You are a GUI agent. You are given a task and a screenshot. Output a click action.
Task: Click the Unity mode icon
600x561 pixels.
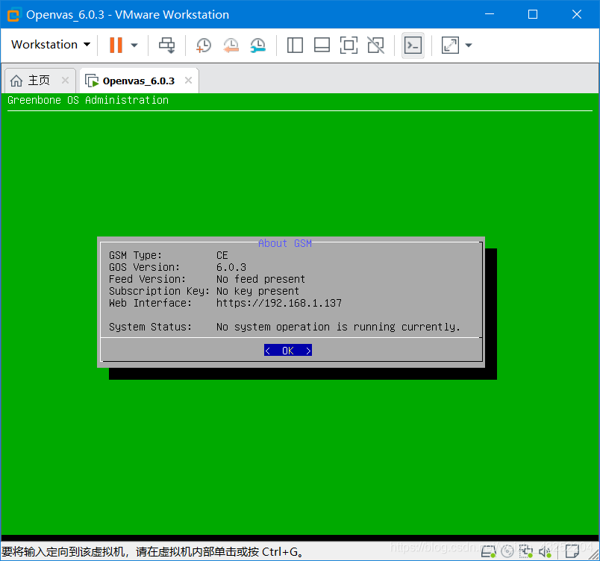point(376,45)
